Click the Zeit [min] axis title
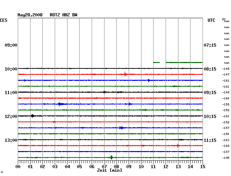 point(109,170)
